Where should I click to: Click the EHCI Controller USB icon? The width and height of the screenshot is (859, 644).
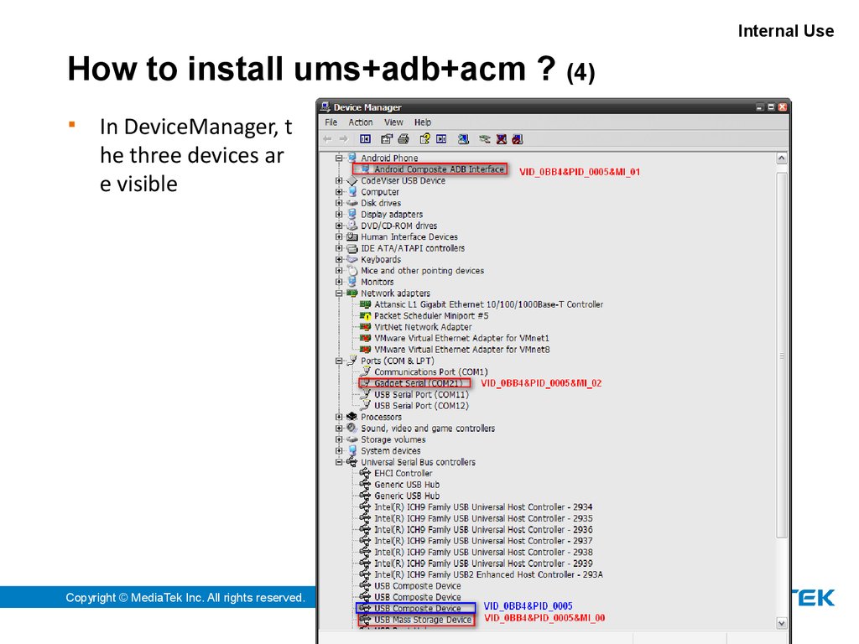tap(365, 473)
